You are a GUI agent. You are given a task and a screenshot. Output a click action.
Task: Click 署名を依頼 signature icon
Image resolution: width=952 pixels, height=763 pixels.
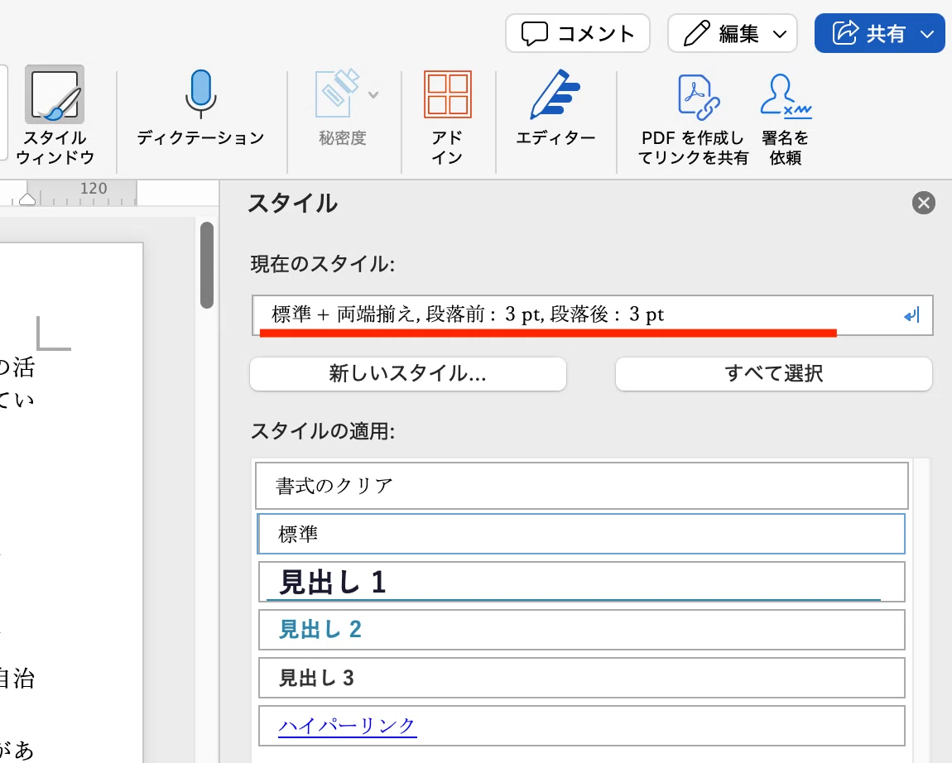[x=785, y=95]
